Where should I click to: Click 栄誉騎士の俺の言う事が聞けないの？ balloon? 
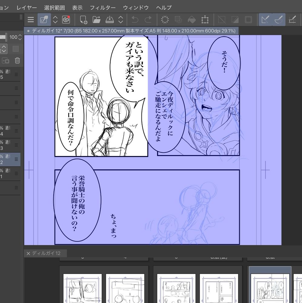tap(77, 200)
